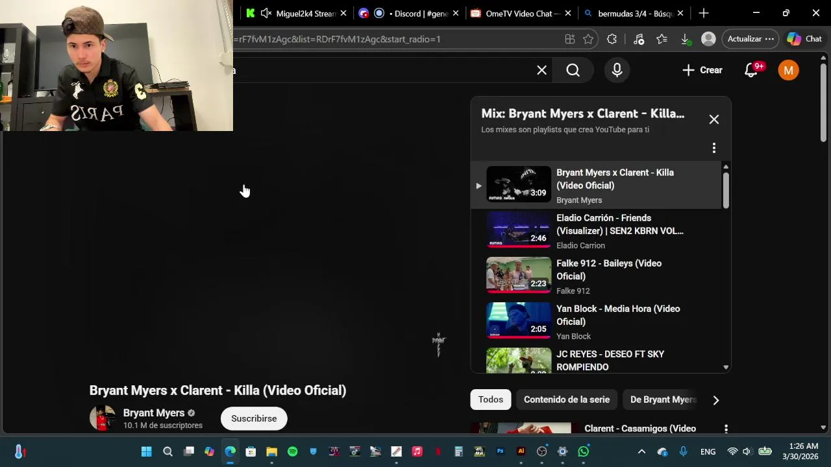Show hidden system tray icons
The width and height of the screenshot is (831, 467).
[641, 451]
